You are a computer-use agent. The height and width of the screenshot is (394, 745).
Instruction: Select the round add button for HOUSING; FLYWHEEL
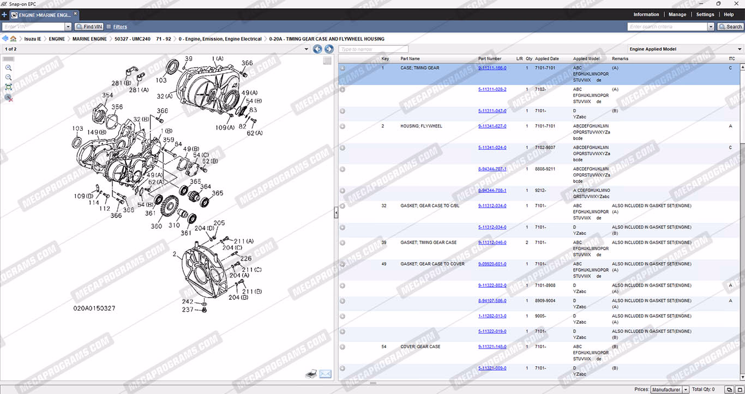click(343, 126)
